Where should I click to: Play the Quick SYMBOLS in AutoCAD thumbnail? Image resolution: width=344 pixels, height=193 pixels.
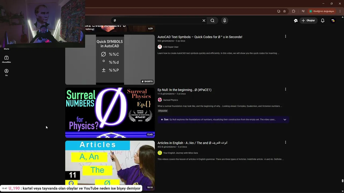click(110, 60)
